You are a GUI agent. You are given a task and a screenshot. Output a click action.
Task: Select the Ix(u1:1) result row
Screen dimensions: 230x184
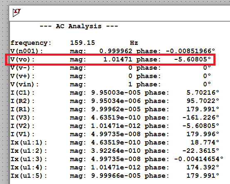pyautogui.click(x=115, y=142)
